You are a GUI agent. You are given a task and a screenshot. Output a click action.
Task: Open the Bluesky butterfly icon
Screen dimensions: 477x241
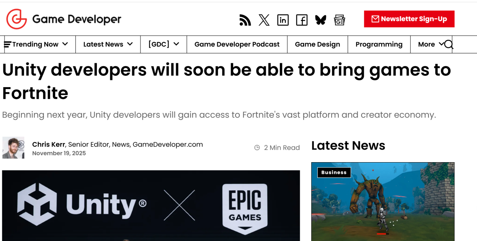pyautogui.click(x=321, y=20)
